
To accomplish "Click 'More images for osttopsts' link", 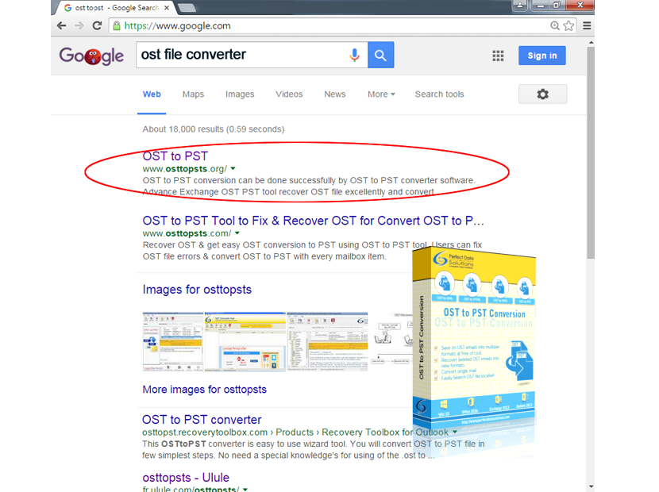I will (x=204, y=390).
